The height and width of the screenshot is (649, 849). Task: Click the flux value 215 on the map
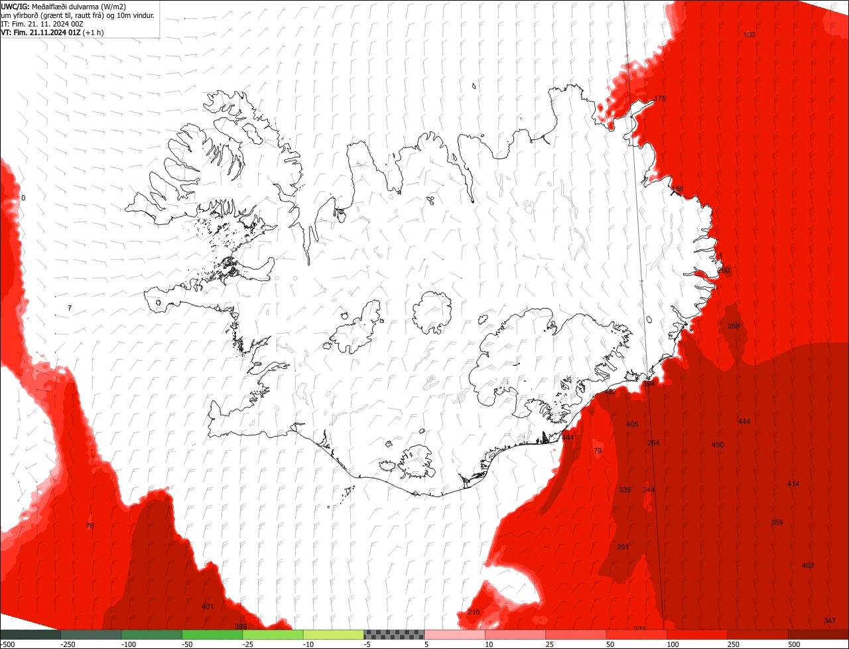(474, 613)
